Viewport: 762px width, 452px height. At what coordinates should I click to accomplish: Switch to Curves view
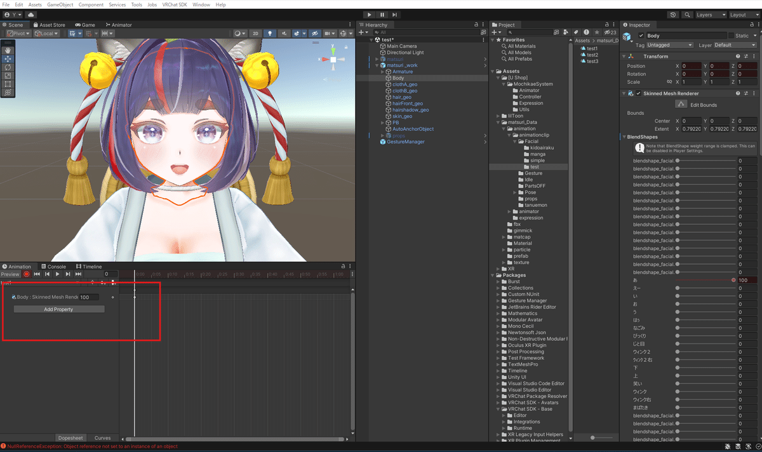[102, 438]
